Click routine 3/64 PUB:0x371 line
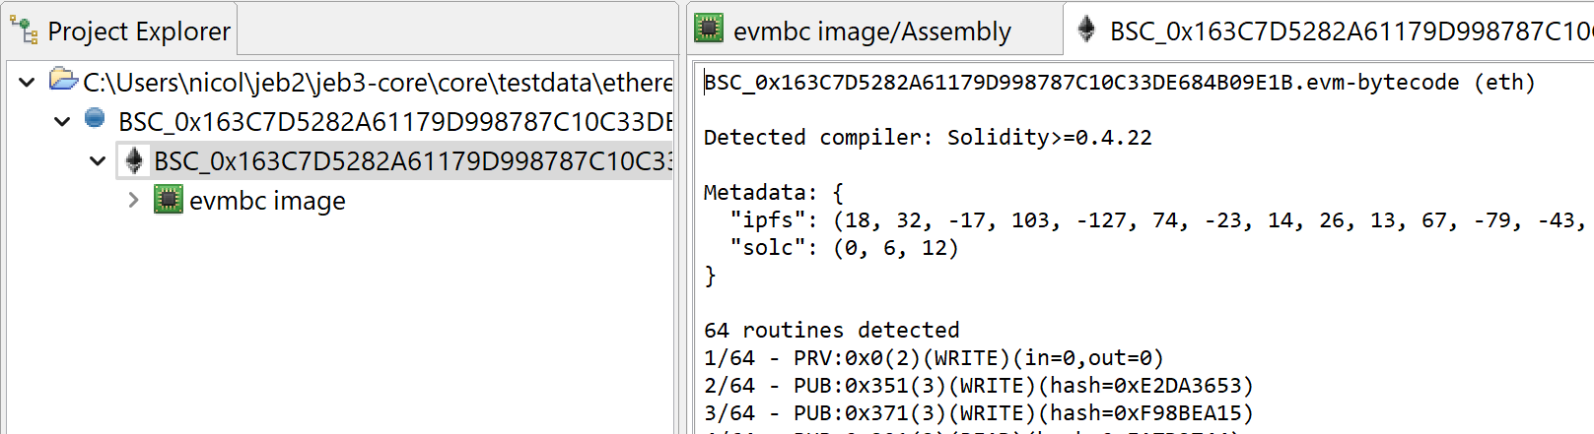Screen dimensions: 1594x434 pos(979,412)
